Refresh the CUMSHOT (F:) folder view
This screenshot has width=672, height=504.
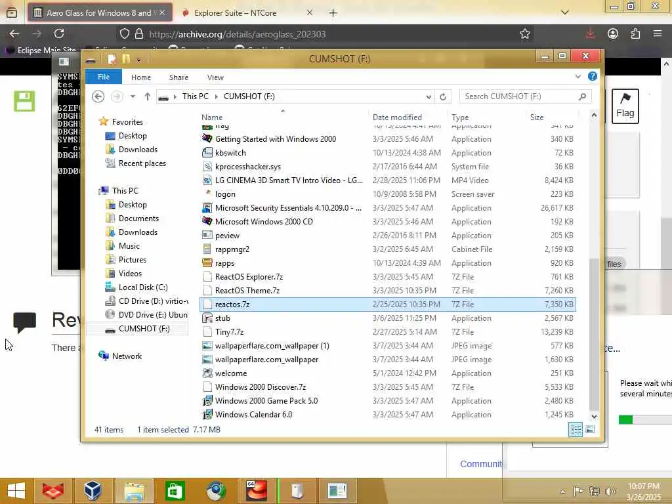pos(443,96)
